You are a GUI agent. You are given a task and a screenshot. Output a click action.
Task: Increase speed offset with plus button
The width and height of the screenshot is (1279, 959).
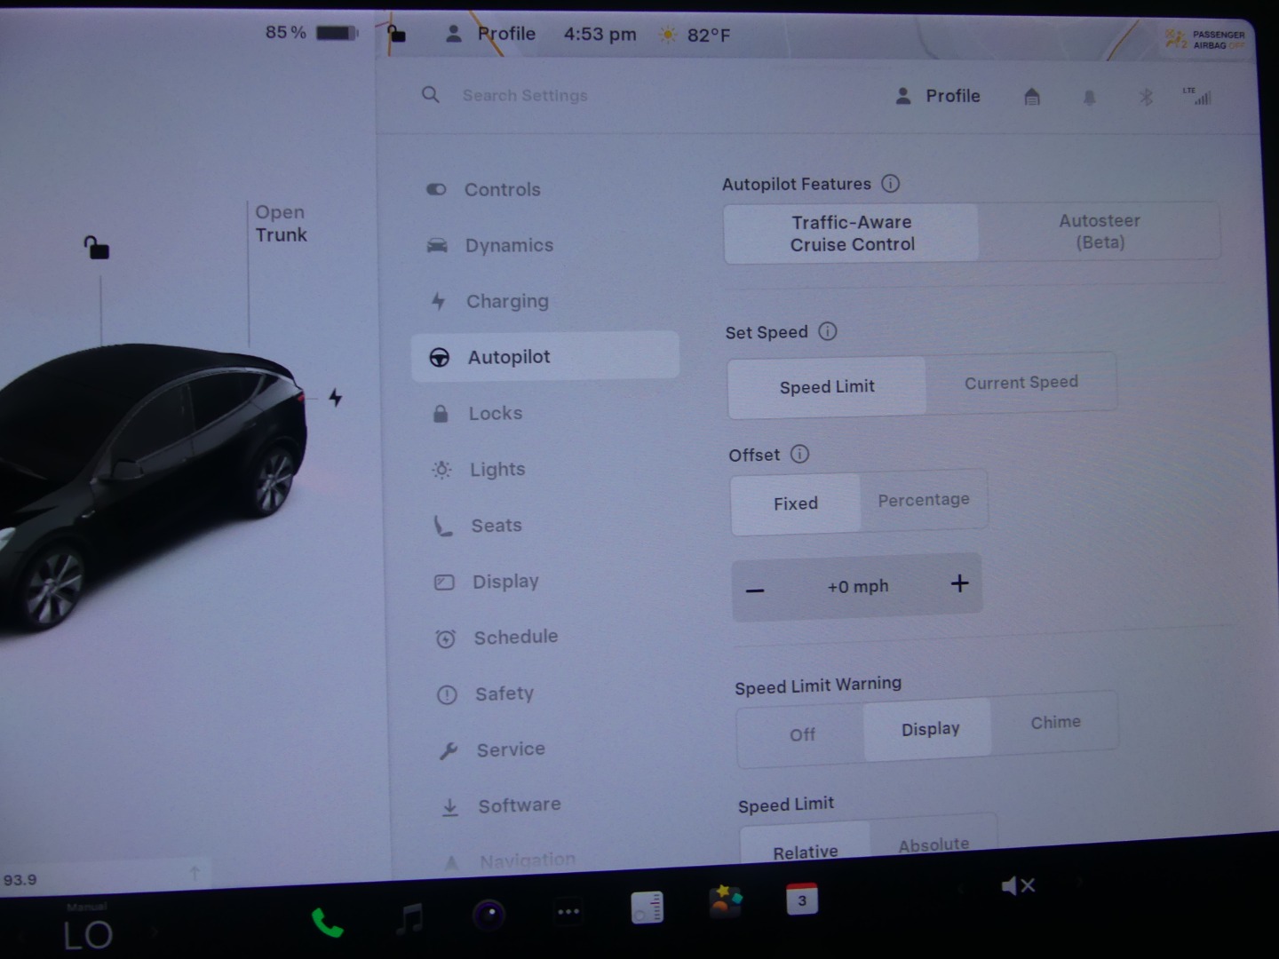pyautogui.click(x=959, y=583)
